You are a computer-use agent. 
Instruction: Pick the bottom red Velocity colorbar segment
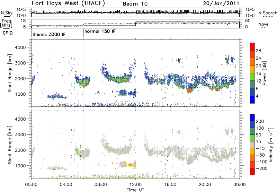click(252, 172)
